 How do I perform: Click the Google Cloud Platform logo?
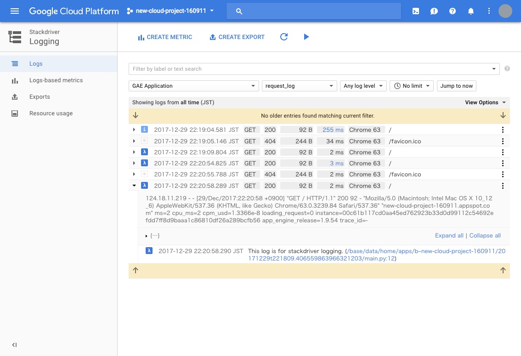pyautogui.click(x=74, y=11)
